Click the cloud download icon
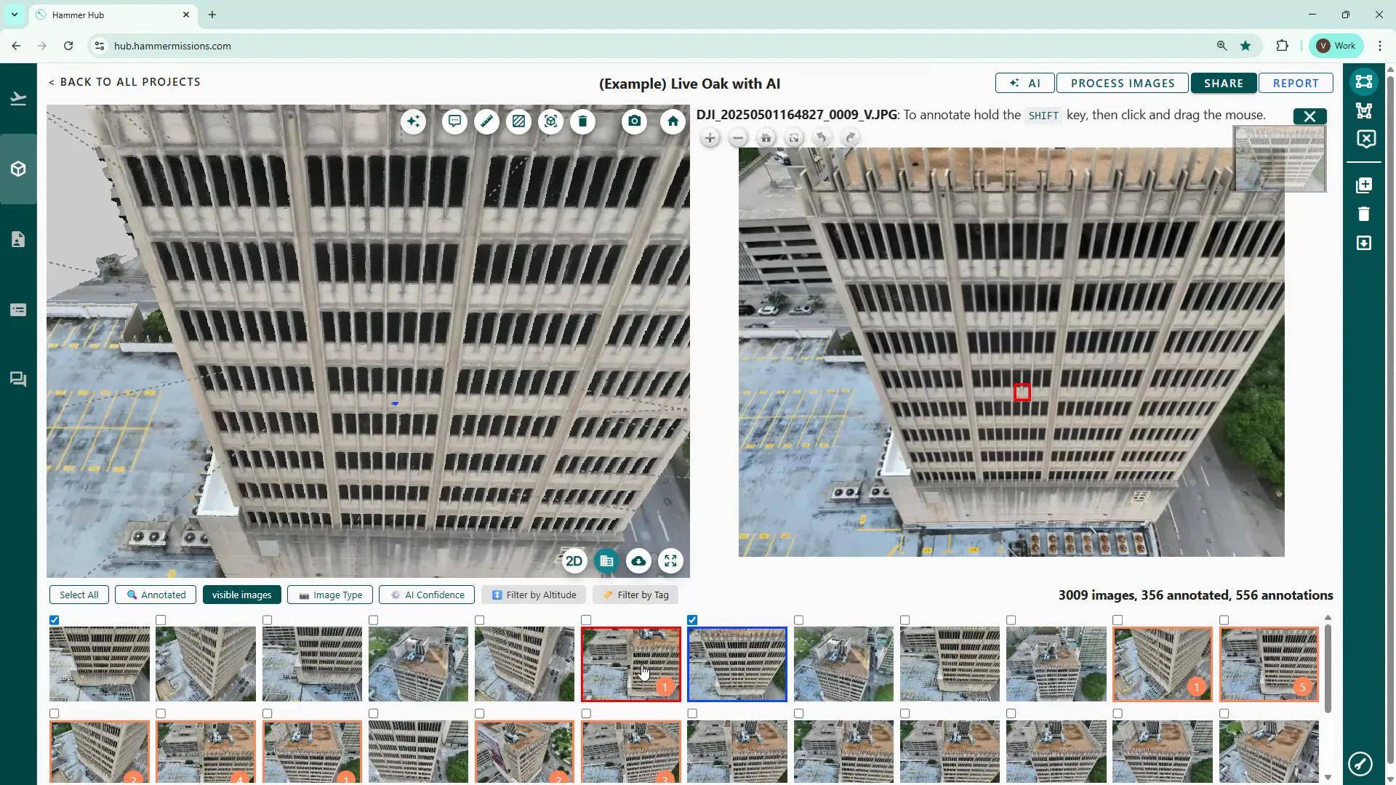The width and height of the screenshot is (1396, 785). point(638,561)
